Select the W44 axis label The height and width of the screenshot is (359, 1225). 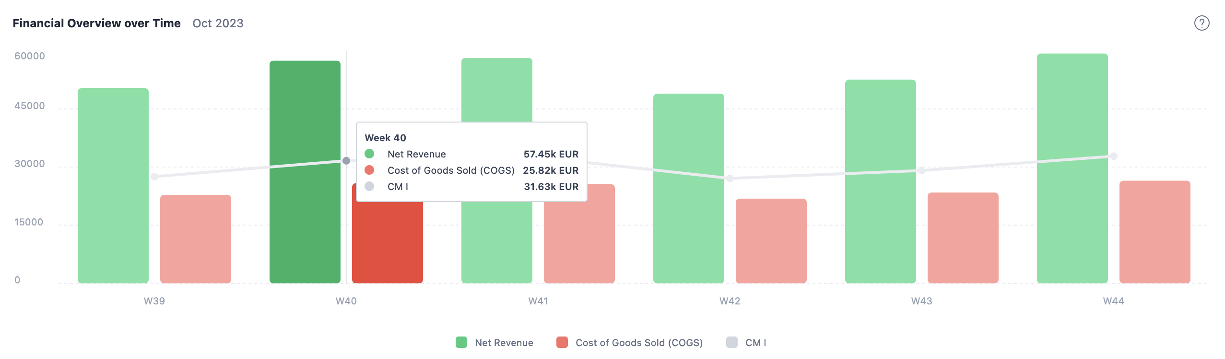(x=1113, y=301)
